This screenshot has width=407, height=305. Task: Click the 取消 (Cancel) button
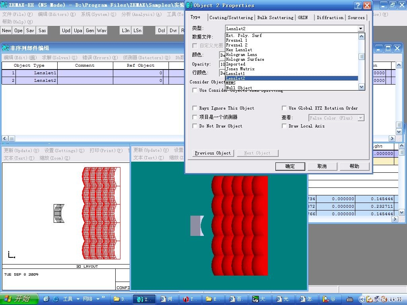(x=322, y=166)
